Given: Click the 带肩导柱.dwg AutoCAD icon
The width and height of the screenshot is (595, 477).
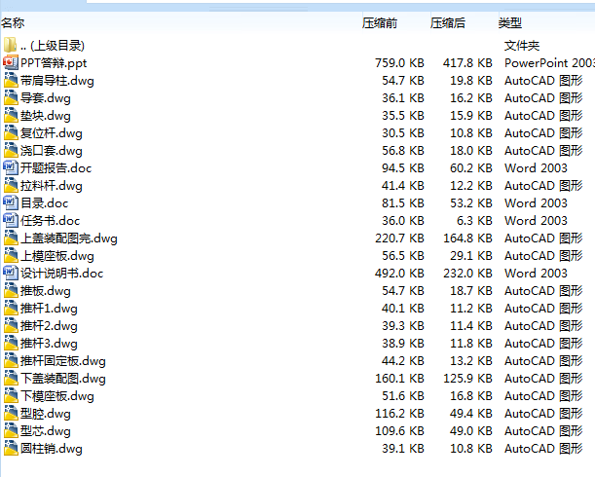Looking at the screenshot, I should [x=11, y=81].
